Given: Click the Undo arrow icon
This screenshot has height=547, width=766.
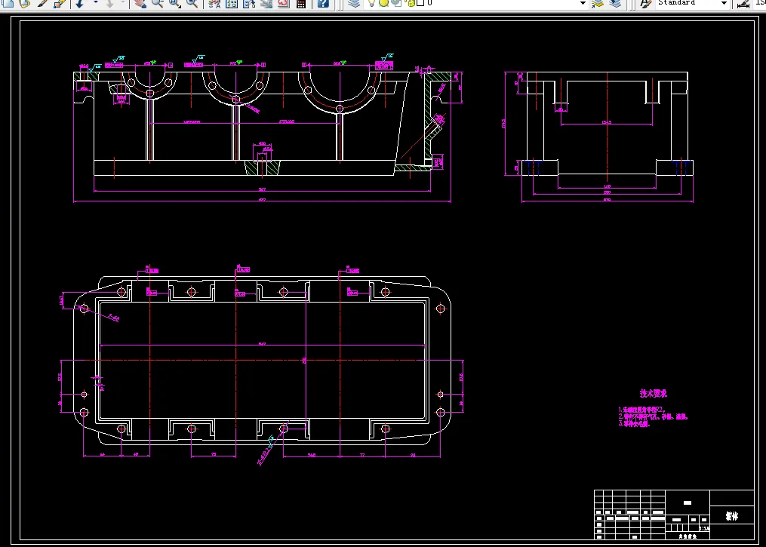Looking at the screenshot, I should click(80, 3).
